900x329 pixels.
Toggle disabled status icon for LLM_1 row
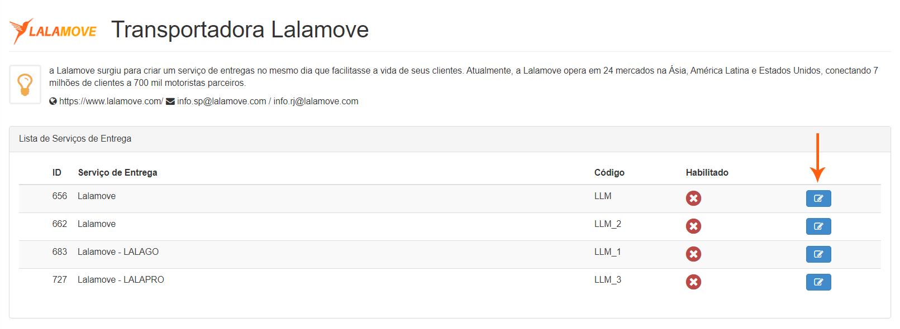pyautogui.click(x=693, y=254)
